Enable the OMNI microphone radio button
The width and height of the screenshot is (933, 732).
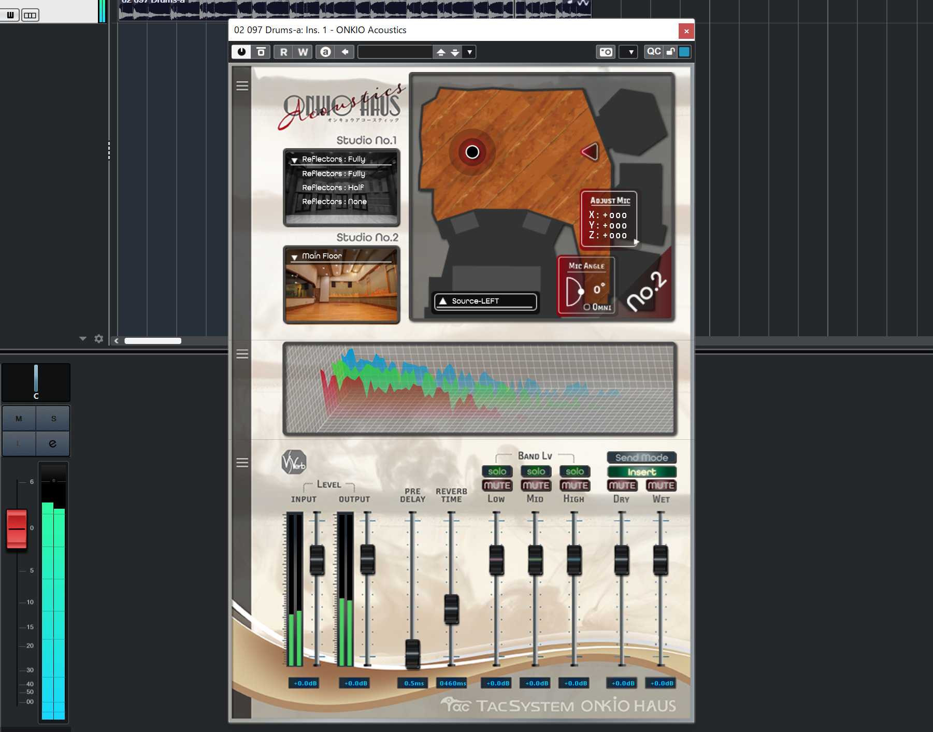[587, 307]
